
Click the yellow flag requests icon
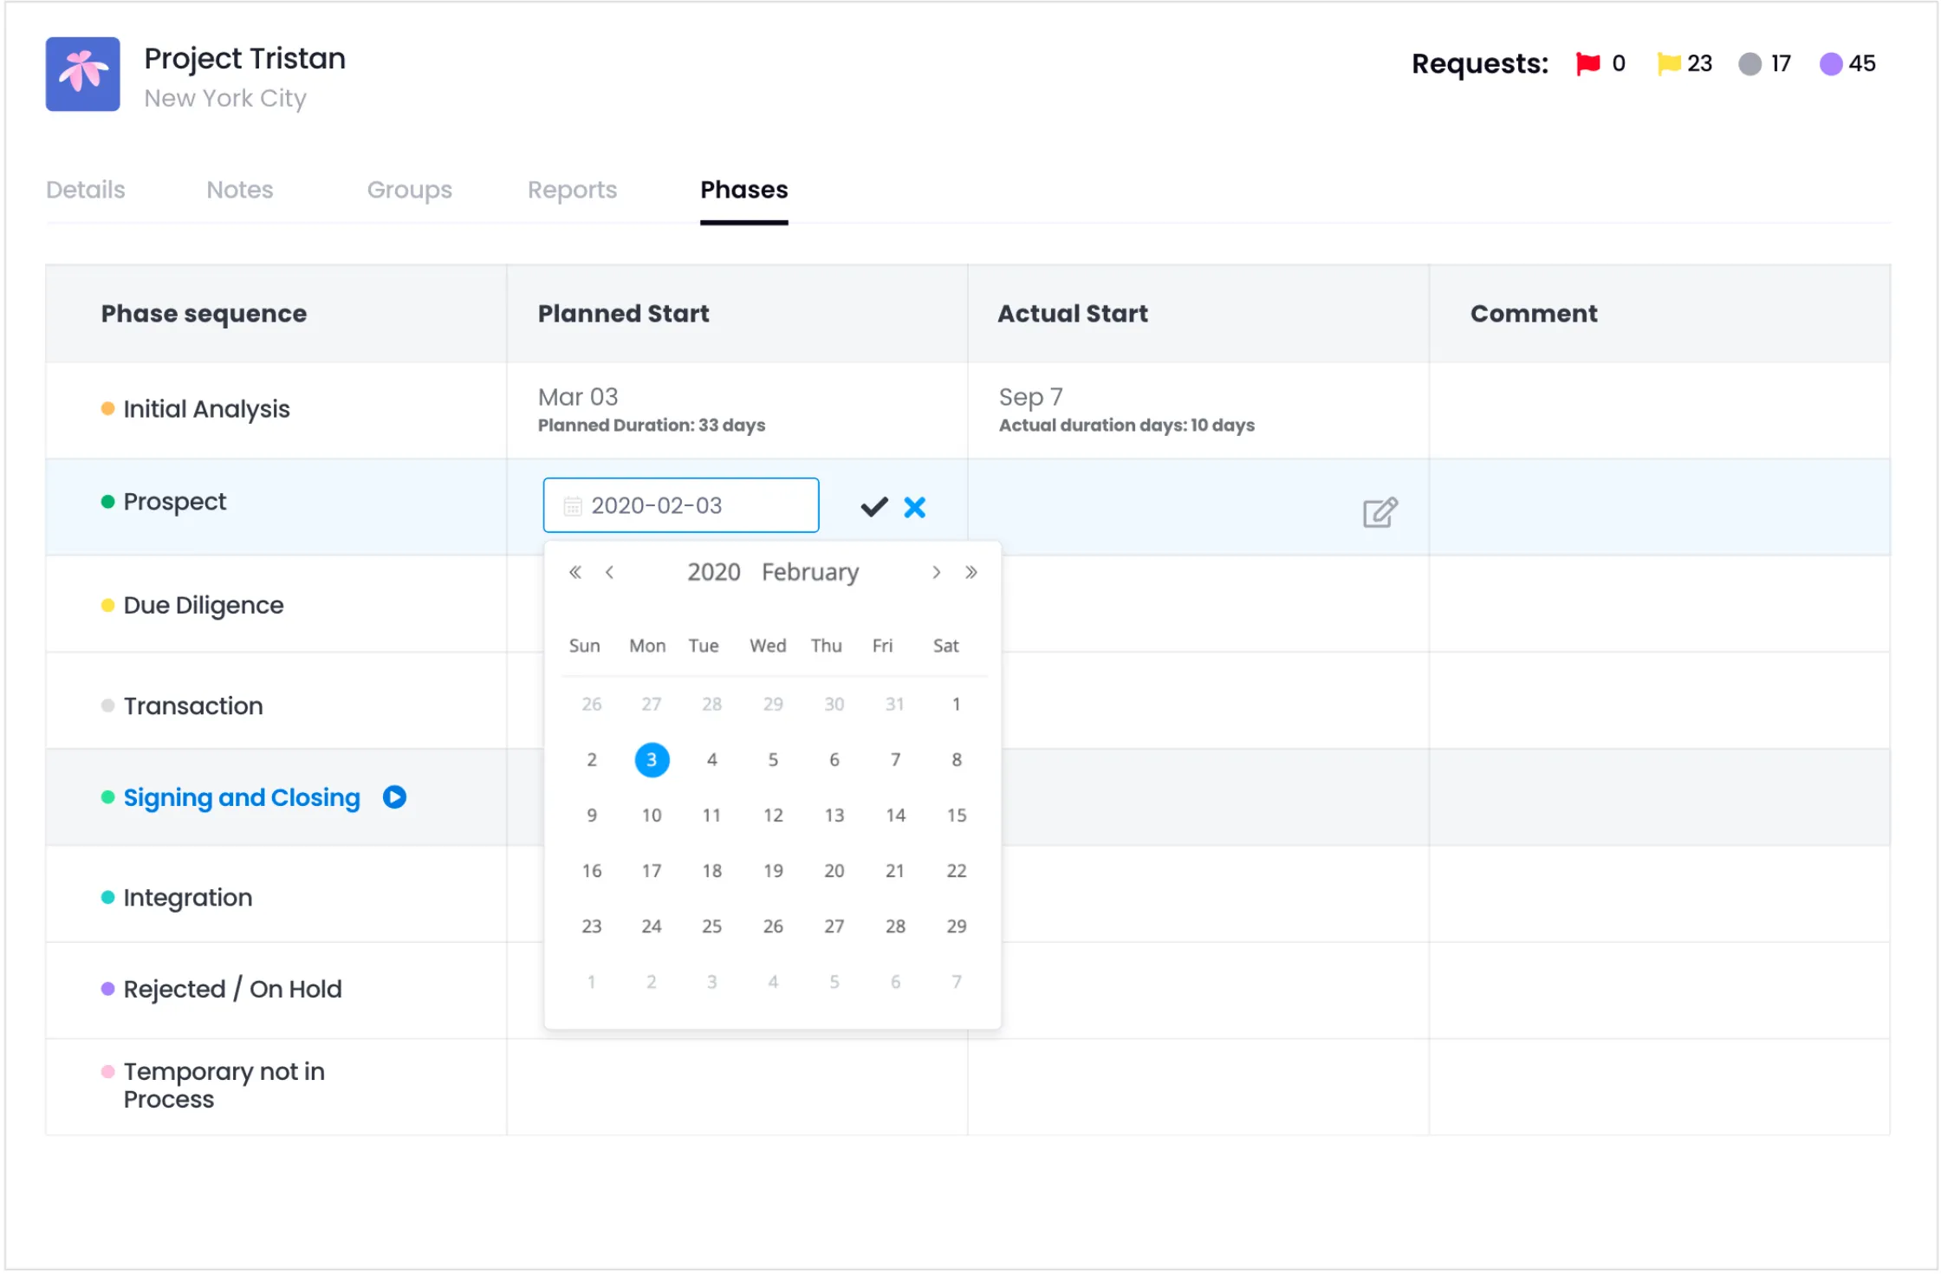tap(1668, 63)
